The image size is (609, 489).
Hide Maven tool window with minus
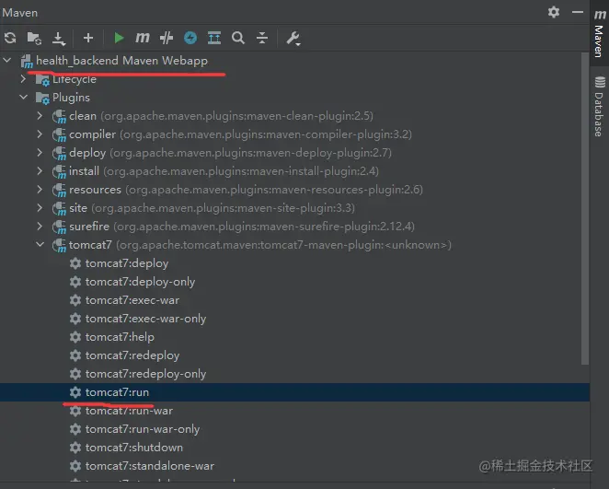click(x=578, y=12)
